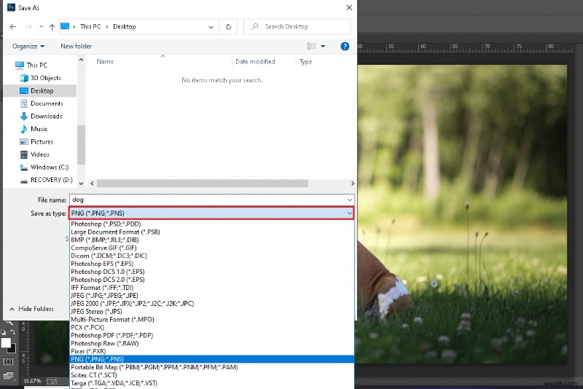Open Documents in the navigation sidebar
The image size is (583, 389).
[47, 103]
